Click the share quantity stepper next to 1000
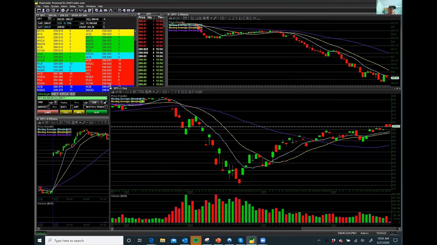437x245 pixels. [51, 102]
